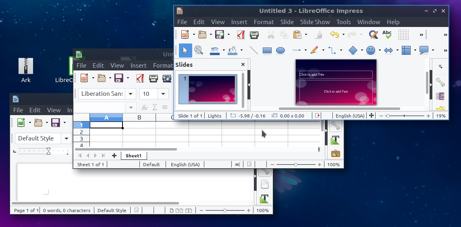Open Paste dropdown arrow in Impress
The height and width of the screenshot is (227, 461).
[x=306, y=35]
